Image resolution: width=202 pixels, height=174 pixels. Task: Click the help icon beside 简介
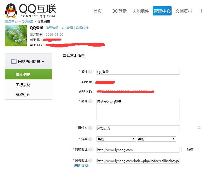click(90, 101)
